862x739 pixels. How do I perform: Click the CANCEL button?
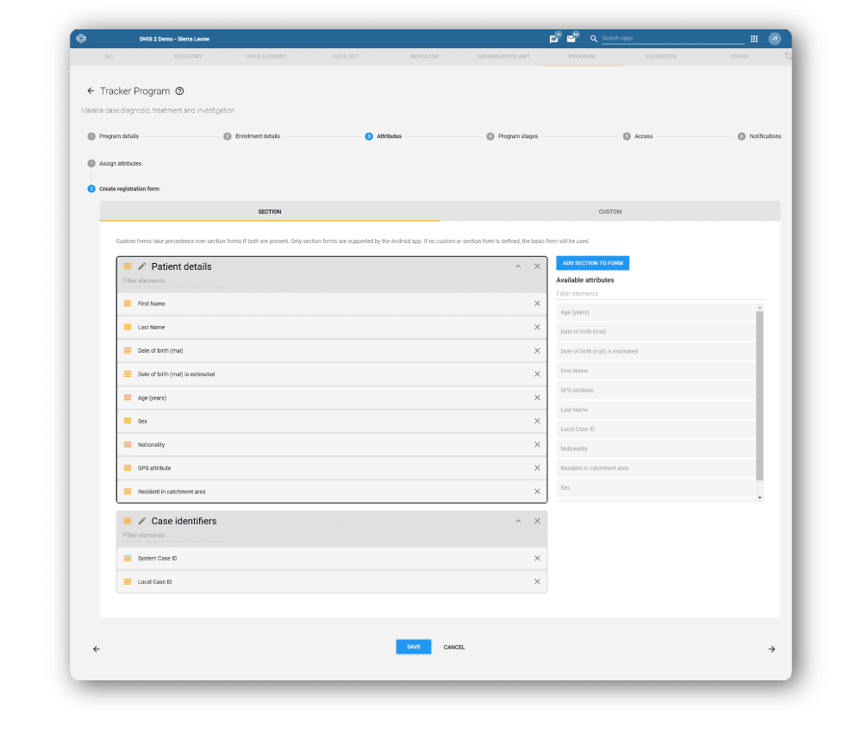(454, 648)
